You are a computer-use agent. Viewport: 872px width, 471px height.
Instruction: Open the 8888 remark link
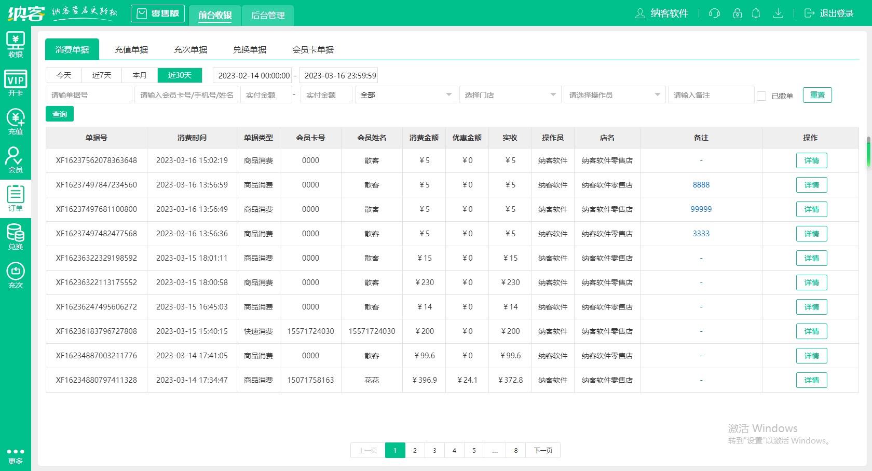click(x=701, y=184)
